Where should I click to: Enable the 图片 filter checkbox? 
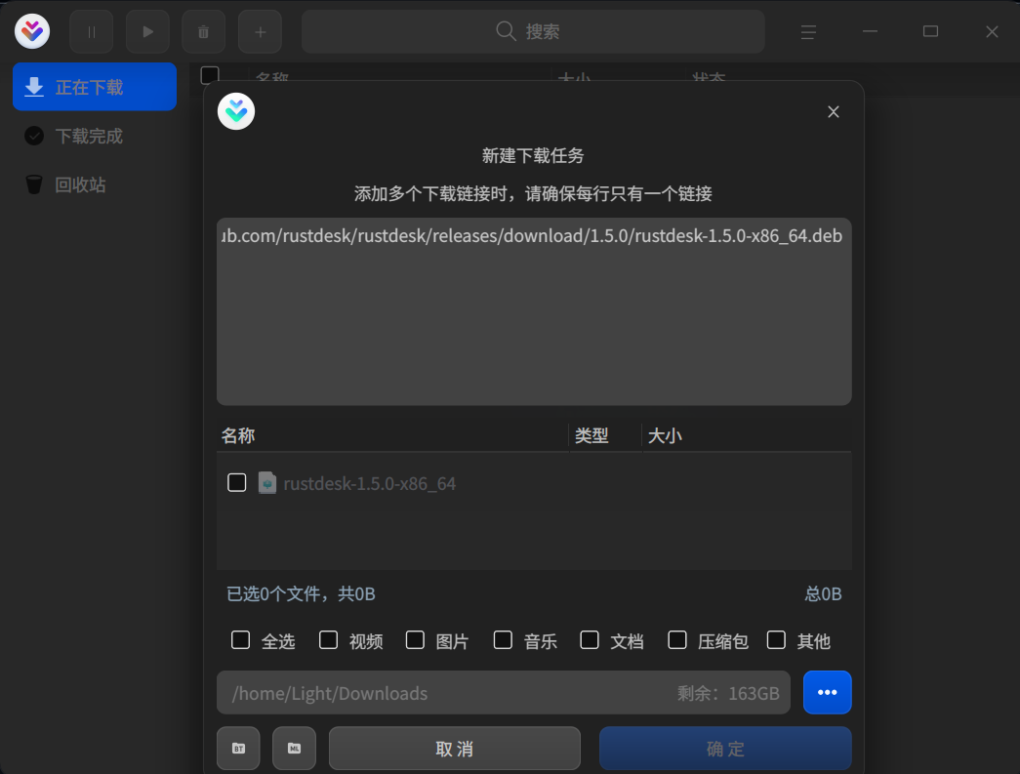(415, 640)
